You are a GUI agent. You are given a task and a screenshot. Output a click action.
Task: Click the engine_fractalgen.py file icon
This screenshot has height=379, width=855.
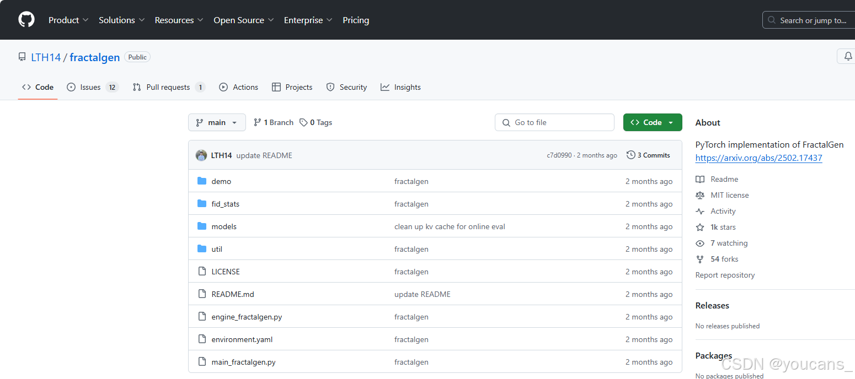pos(202,317)
